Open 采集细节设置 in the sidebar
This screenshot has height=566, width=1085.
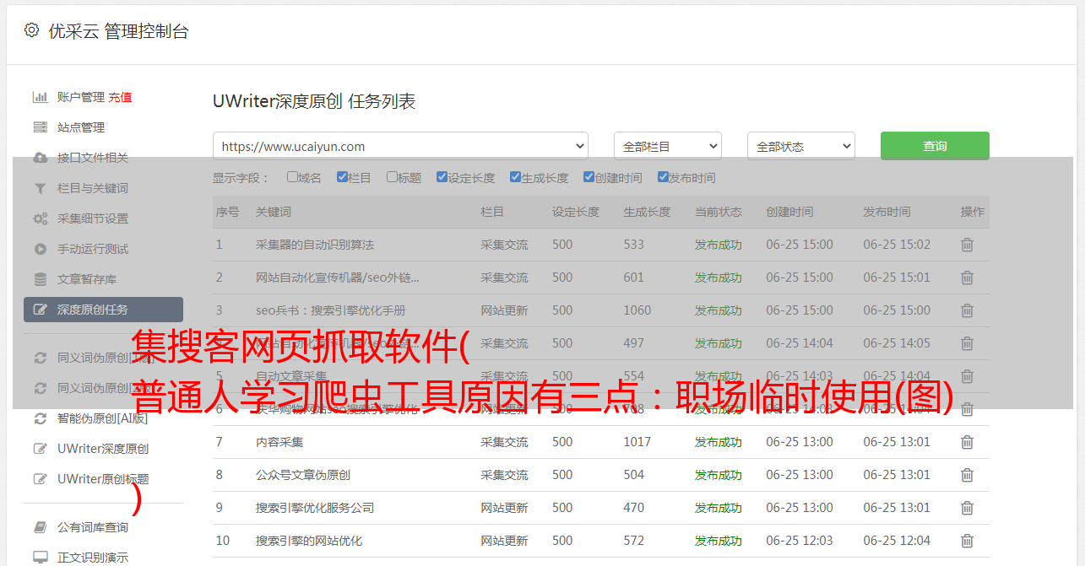pyautogui.click(x=93, y=218)
